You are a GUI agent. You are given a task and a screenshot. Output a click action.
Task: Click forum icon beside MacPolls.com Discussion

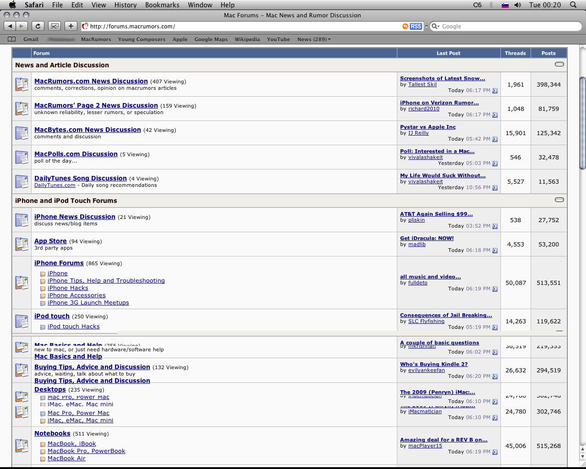click(x=22, y=157)
